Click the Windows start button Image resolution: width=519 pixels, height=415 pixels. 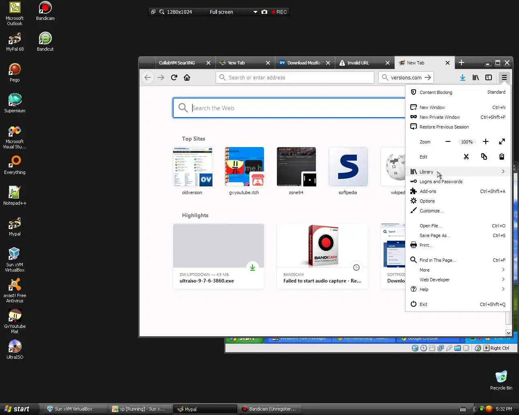(x=19, y=409)
